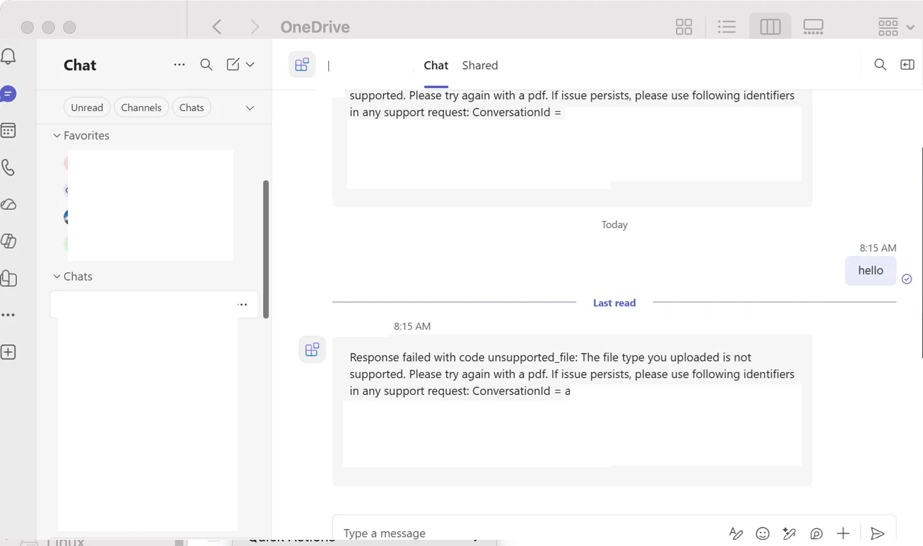
Task: Open Activity notifications bell in sidebar
Action: pos(9,57)
